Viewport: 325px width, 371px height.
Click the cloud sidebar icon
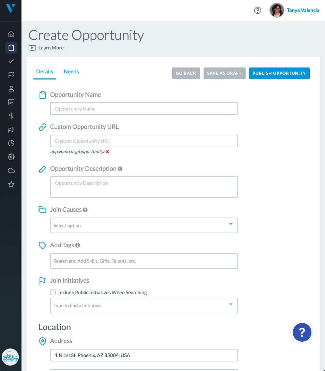[11, 170]
